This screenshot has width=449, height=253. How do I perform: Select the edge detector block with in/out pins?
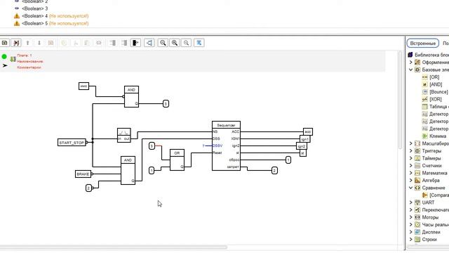click(x=124, y=136)
